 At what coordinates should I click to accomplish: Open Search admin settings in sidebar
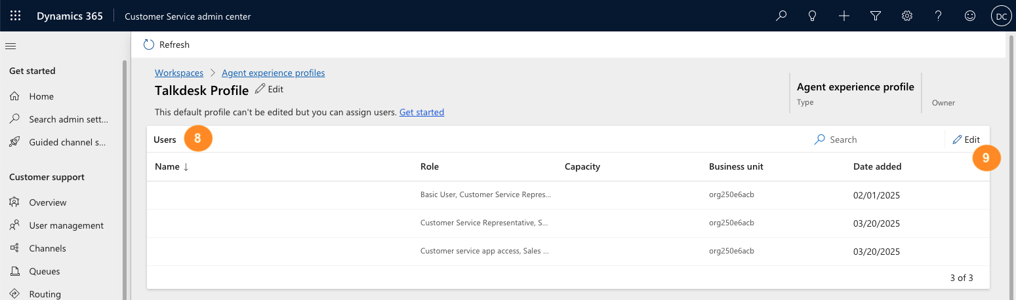tap(69, 119)
